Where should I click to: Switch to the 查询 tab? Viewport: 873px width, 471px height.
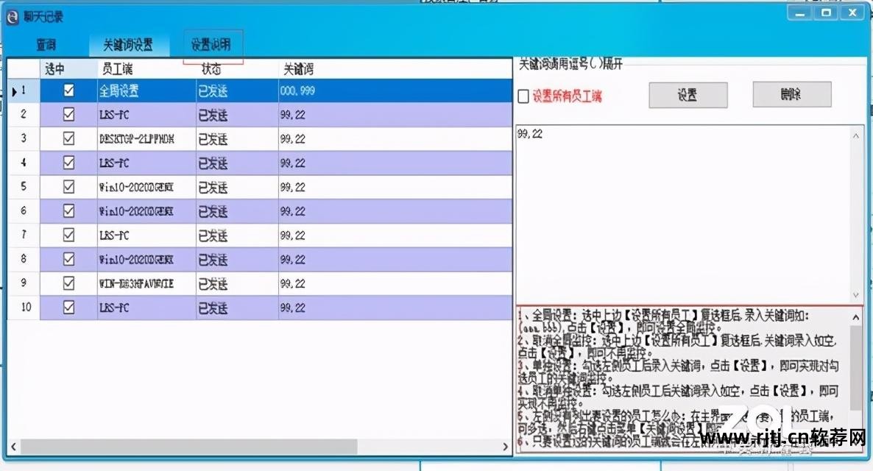[46, 44]
